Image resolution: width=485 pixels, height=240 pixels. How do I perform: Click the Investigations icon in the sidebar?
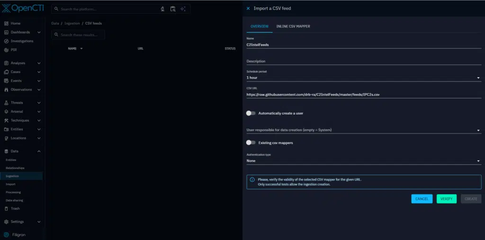click(6, 41)
